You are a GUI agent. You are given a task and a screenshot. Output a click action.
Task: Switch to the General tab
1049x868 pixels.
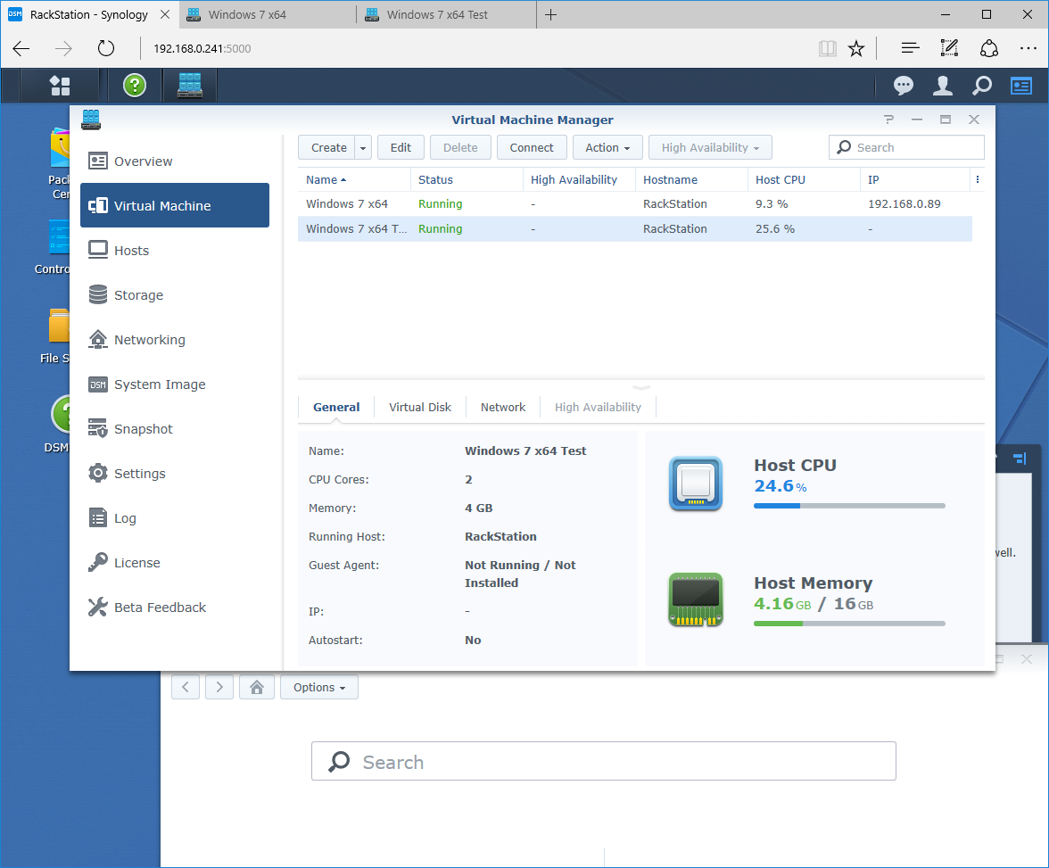point(336,407)
